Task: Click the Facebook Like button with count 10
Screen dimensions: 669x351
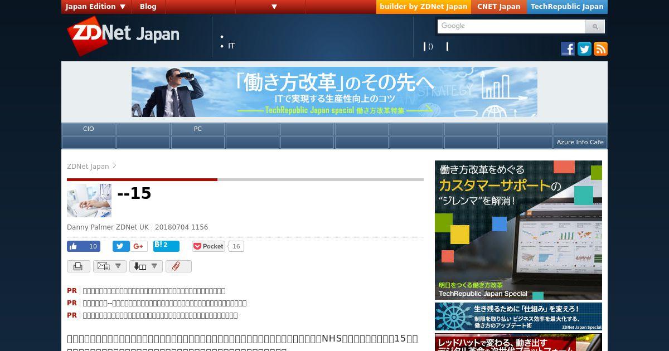Action: (x=84, y=246)
